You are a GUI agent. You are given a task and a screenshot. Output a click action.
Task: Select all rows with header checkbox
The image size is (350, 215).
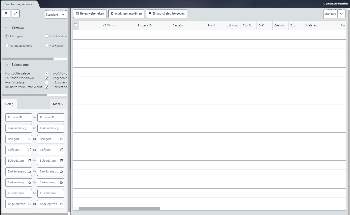pyautogui.click(x=76, y=25)
